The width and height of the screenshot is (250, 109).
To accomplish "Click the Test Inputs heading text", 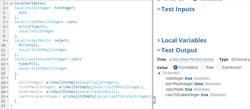I will pyautogui.click(x=178, y=9).
